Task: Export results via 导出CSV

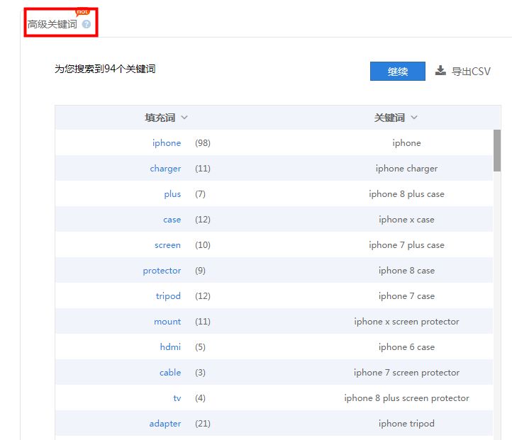Action: [x=471, y=71]
